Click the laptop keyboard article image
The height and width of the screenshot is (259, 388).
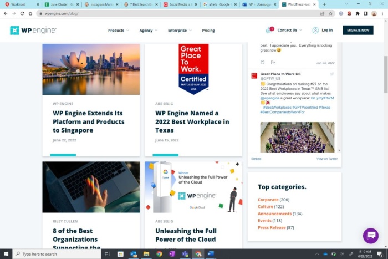91,187
